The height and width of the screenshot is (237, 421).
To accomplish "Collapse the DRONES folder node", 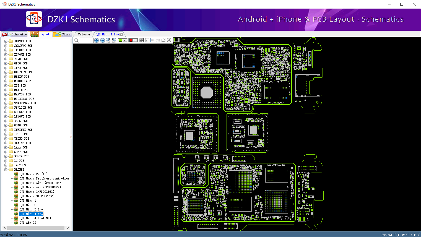I will (6, 170).
